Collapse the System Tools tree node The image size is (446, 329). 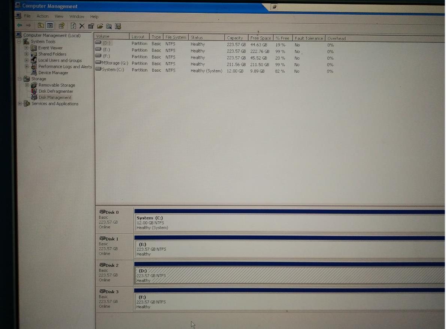coord(19,42)
